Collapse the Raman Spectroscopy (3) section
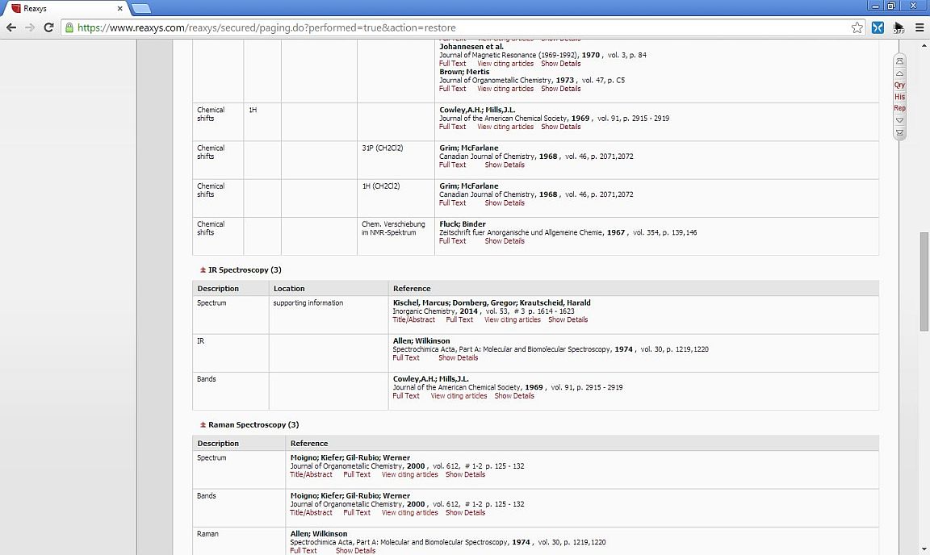 tap(203, 424)
